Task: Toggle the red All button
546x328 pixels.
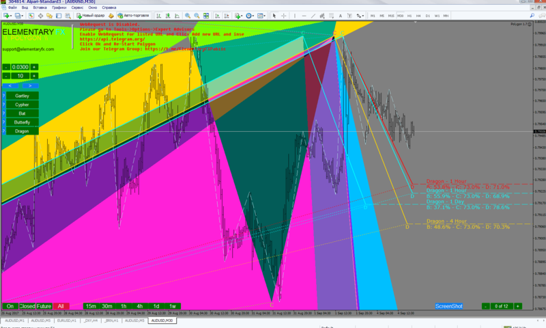Action: pyautogui.click(x=61, y=306)
